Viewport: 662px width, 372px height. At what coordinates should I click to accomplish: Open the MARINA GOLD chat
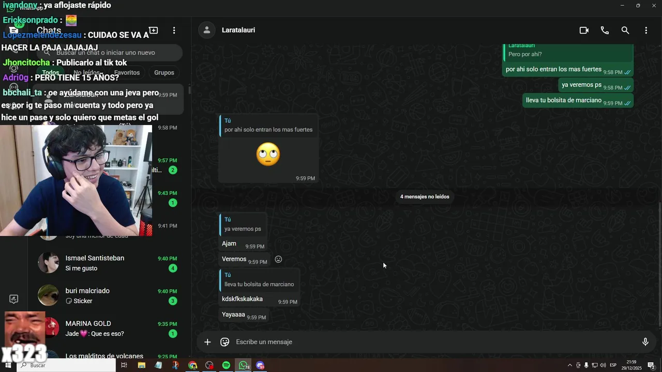[x=108, y=328]
